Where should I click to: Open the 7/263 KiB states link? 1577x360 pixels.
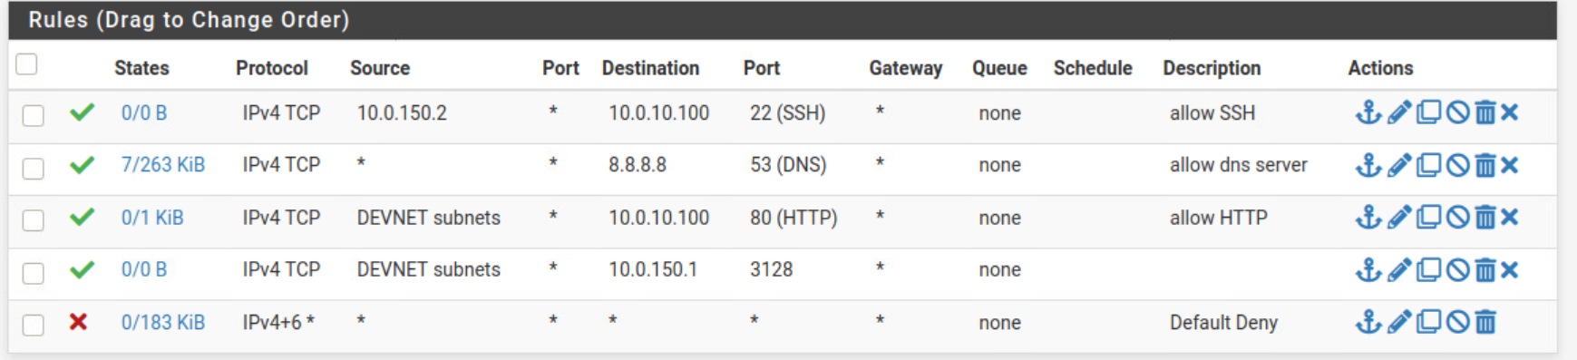[163, 165]
